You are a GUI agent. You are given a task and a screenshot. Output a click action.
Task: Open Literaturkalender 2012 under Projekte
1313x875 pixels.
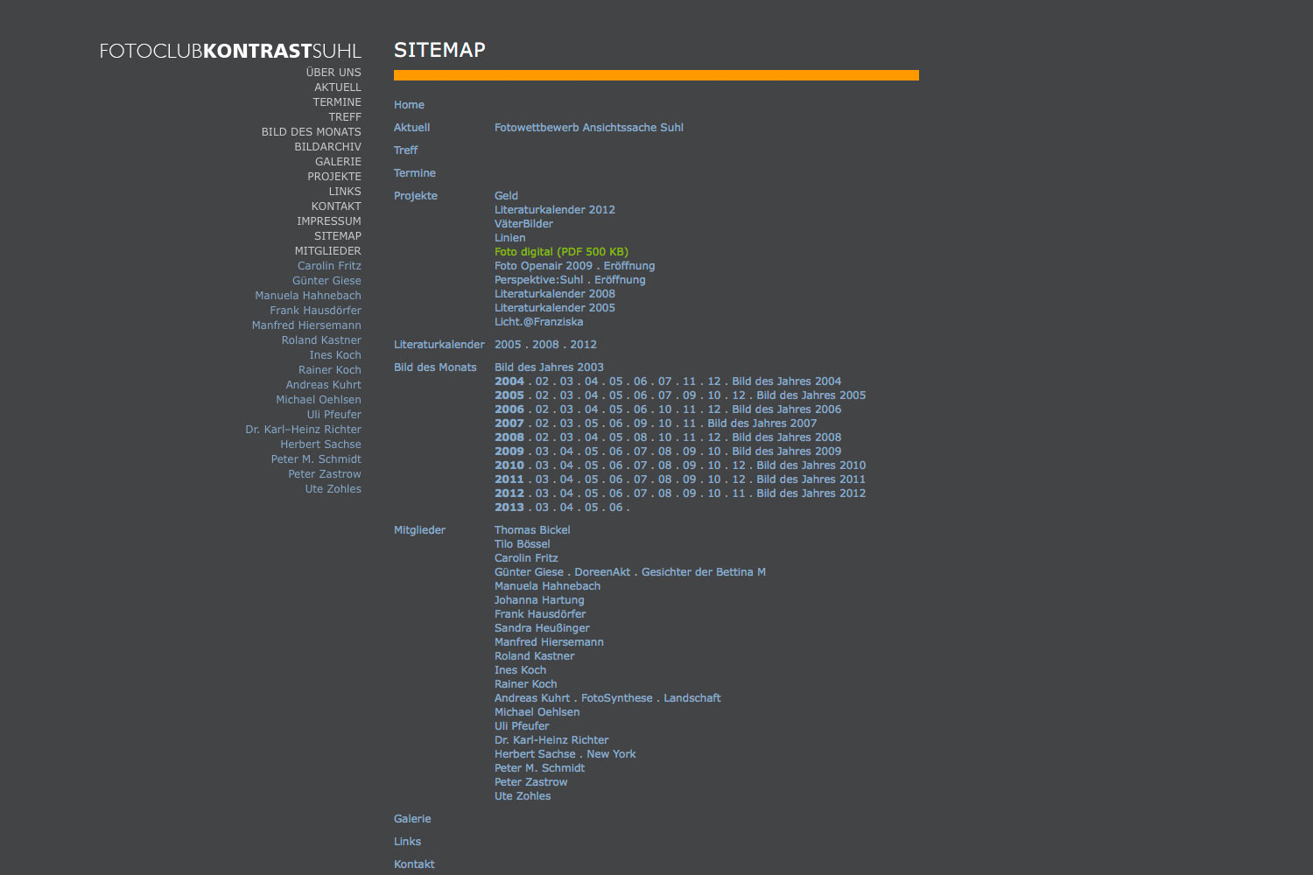[x=555, y=209]
